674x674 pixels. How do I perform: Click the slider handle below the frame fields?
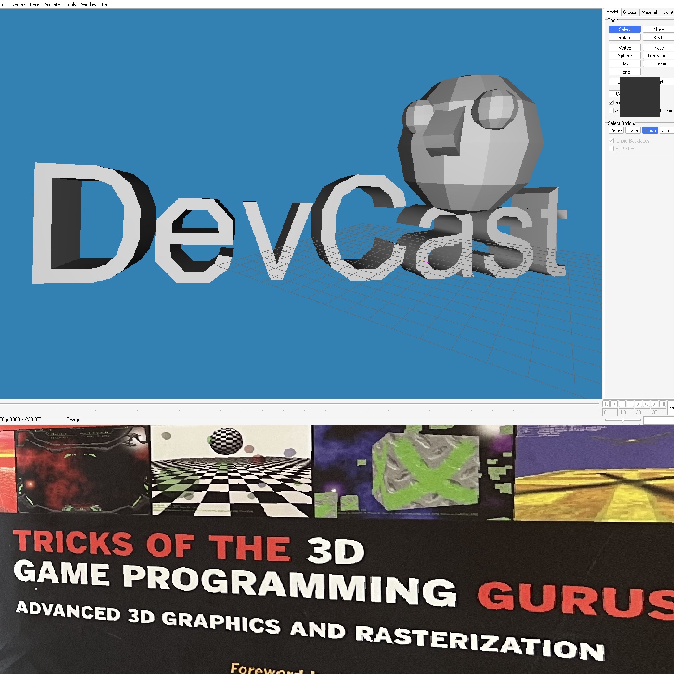623,420
